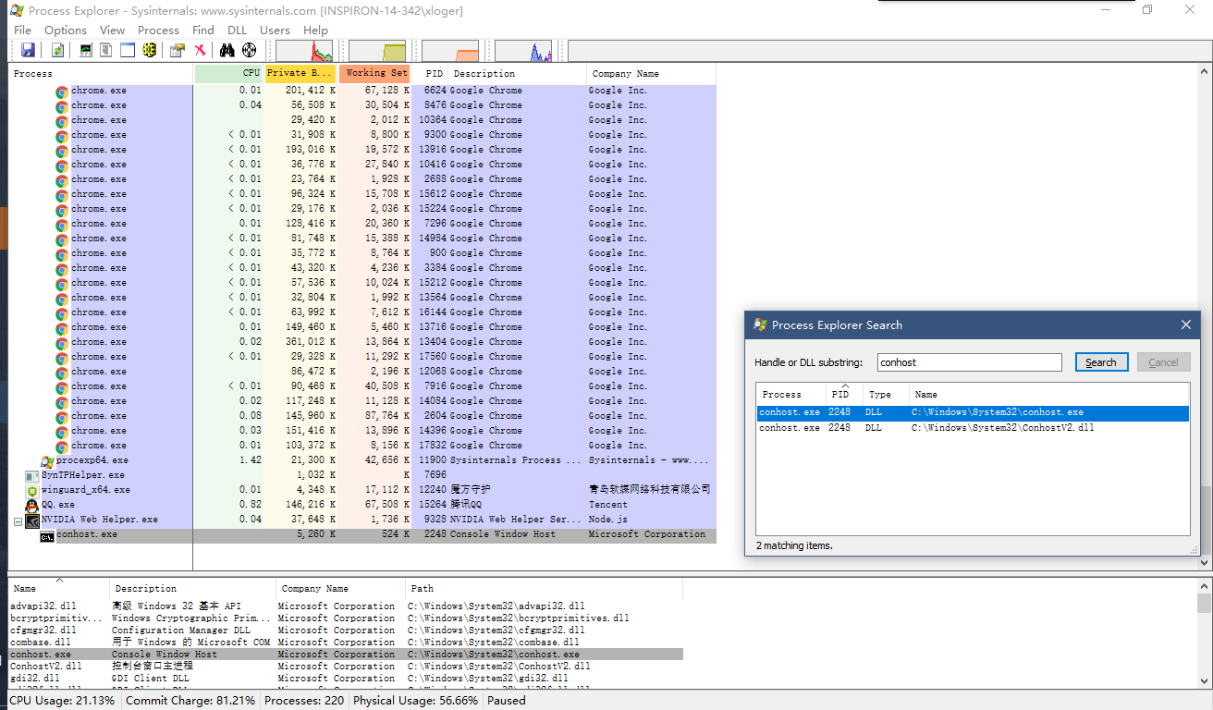The height and width of the screenshot is (710, 1213).
Task: Collapse the NVIDIA Web Helper.exe tree node
Action: [x=18, y=520]
